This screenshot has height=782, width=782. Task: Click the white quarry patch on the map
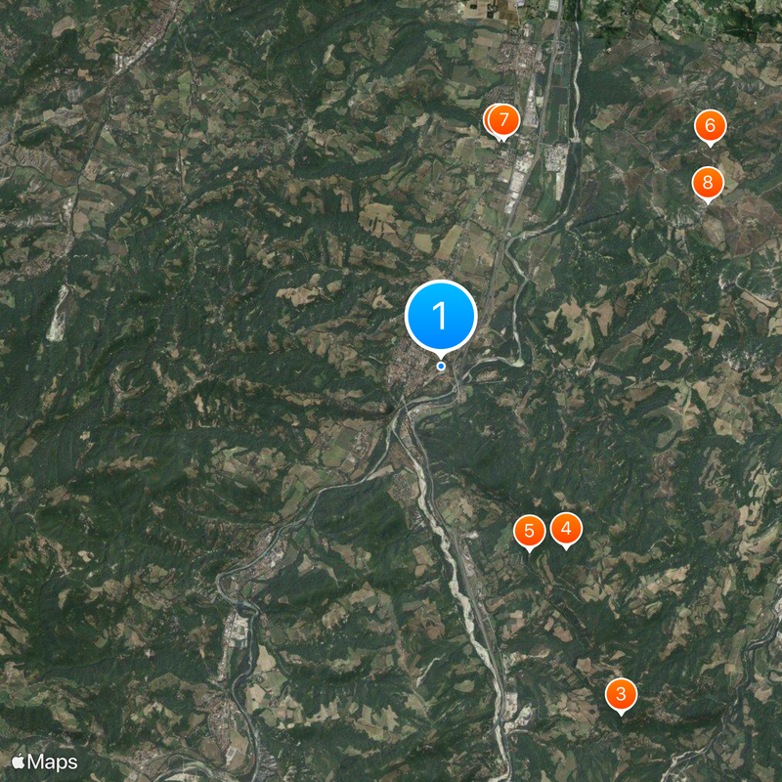pos(59,313)
